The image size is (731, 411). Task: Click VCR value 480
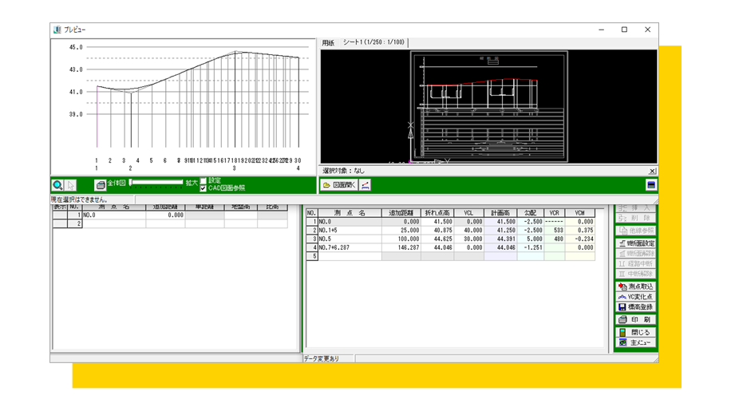[x=555, y=239]
